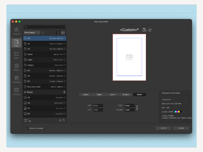Delete the selected preset with the trash icon

point(64,120)
